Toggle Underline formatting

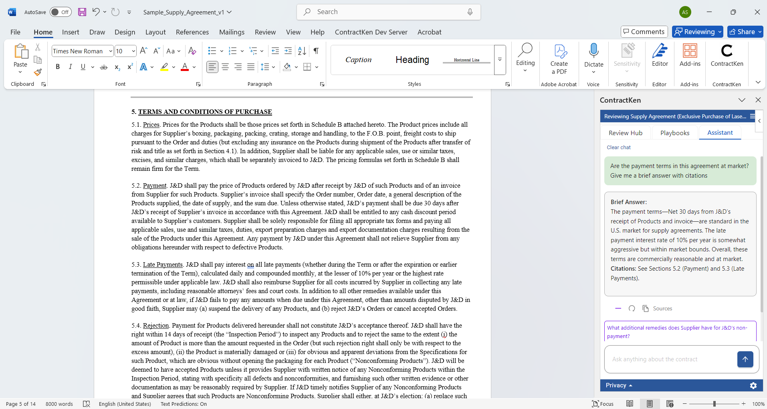tap(83, 67)
